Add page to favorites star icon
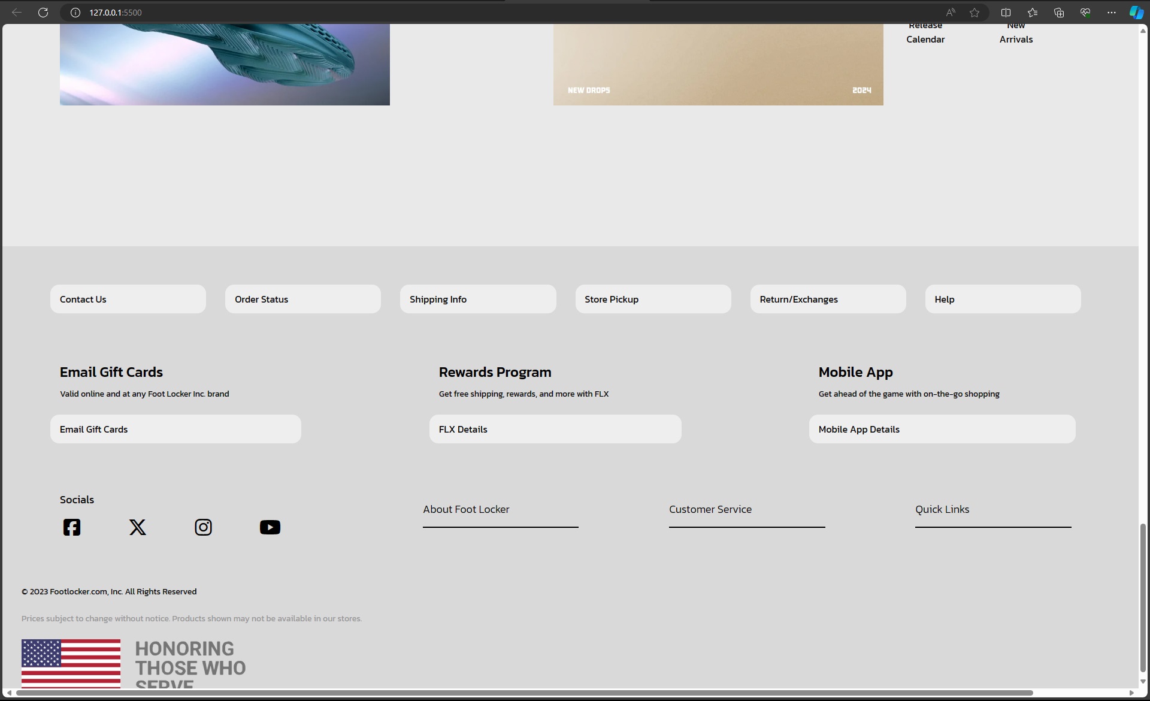The height and width of the screenshot is (701, 1150). point(975,13)
